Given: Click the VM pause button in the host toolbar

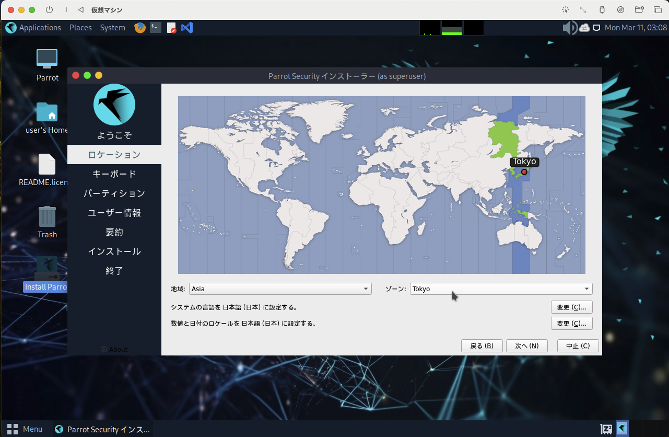Looking at the screenshot, I should pos(65,10).
